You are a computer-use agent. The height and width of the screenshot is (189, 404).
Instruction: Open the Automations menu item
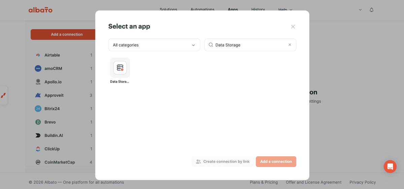[202, 10]
